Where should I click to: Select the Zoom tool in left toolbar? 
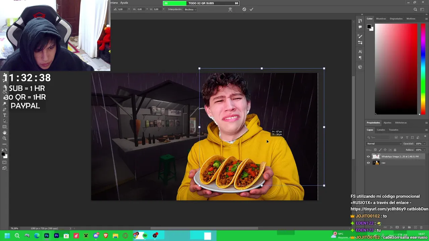[x=4, y=138]
